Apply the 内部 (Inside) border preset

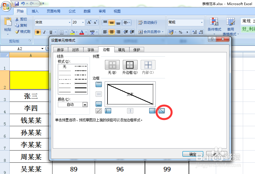click(148, 65)
